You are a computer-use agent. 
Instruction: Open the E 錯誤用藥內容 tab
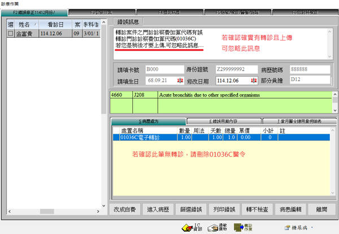tap(223, 121)
